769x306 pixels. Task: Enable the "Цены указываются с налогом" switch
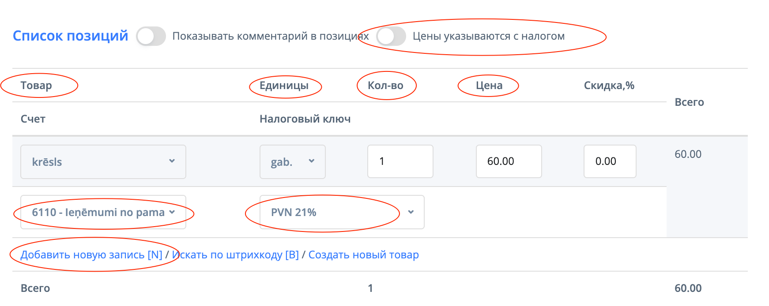[391, 36]
